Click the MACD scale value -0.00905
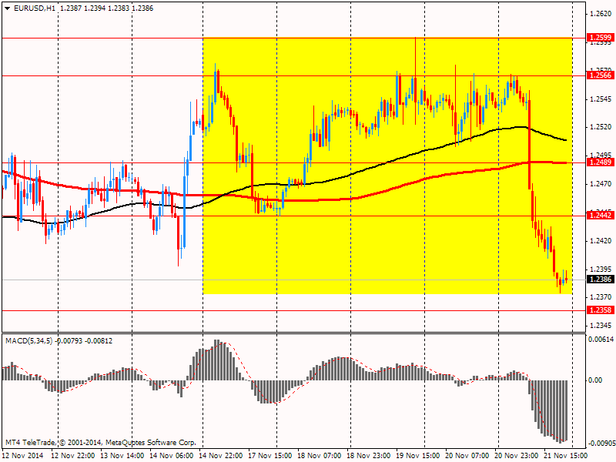The image size is (616, 462). 601,444
